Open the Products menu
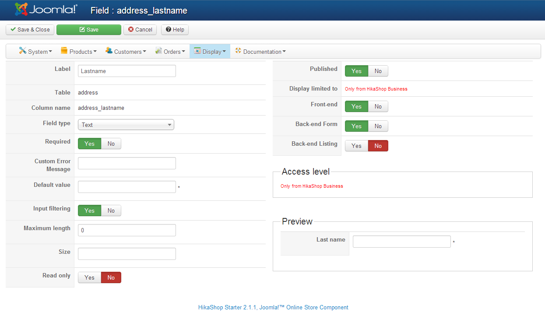The image size is (545, 319). (x=79, y=51)
